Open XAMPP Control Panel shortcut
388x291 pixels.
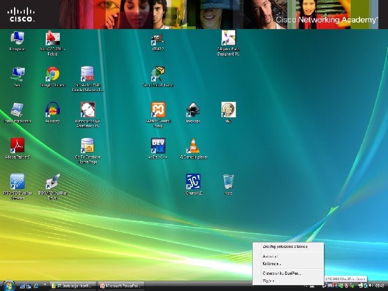click(158, 110)
